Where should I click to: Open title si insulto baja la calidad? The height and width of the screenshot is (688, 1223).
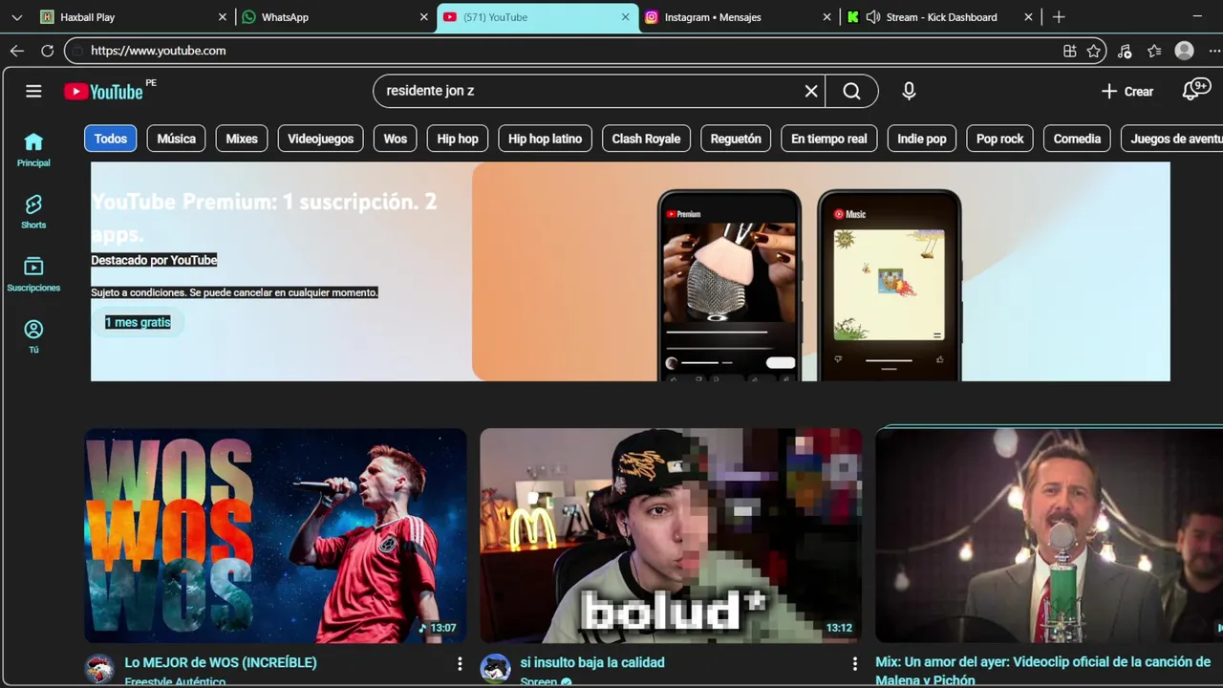592,662
